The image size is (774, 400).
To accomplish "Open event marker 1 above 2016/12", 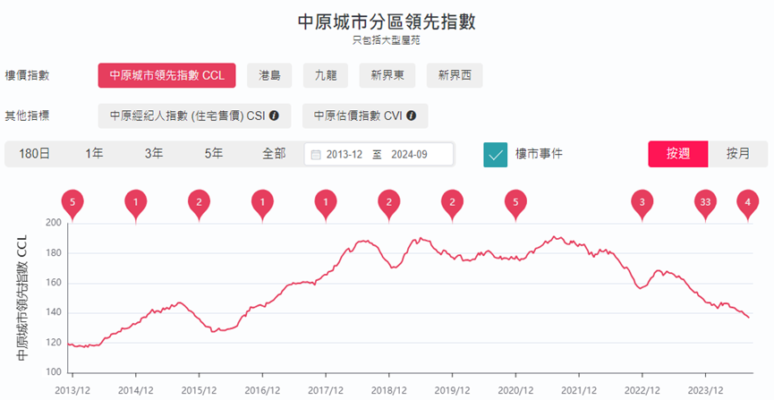I will click(262, 204).
